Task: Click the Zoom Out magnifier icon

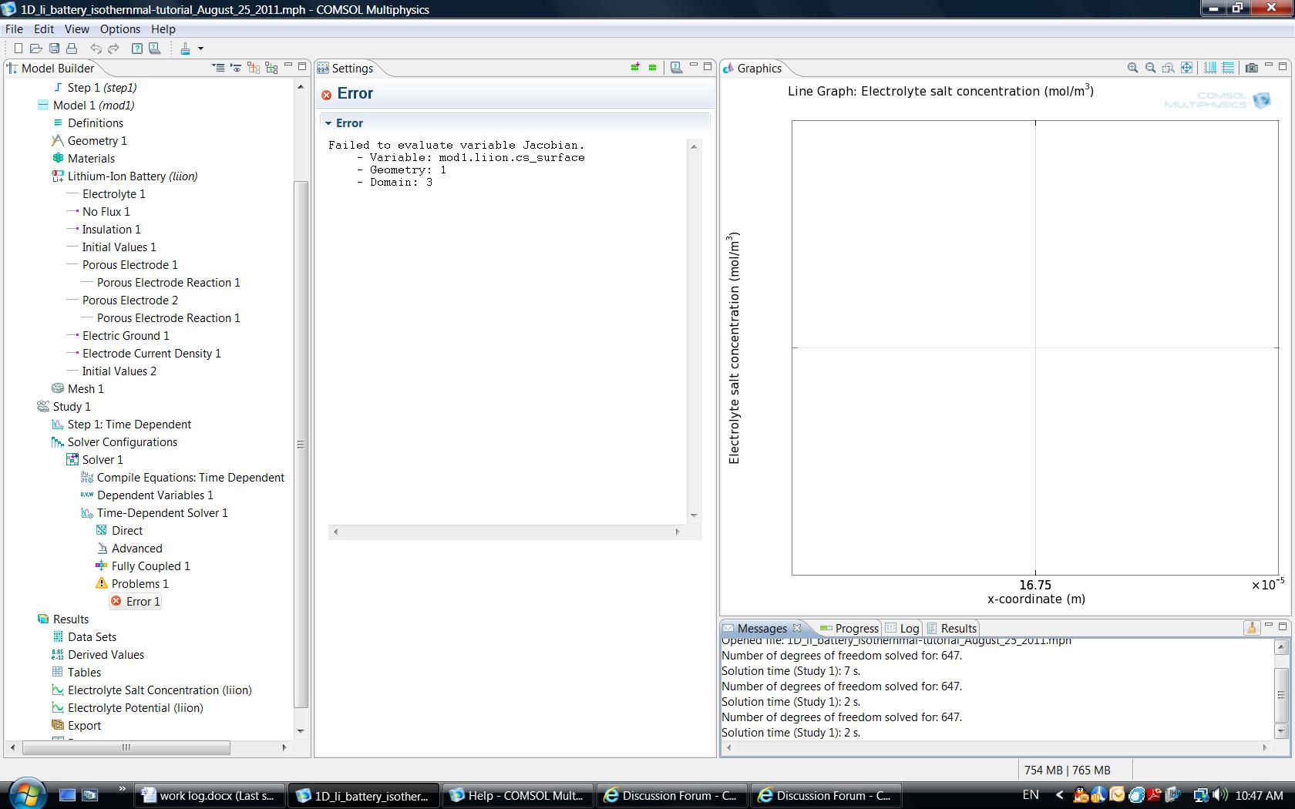Action: [x=1150, y=68]
